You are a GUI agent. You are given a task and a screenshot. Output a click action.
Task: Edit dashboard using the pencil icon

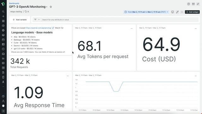point(177,12)
